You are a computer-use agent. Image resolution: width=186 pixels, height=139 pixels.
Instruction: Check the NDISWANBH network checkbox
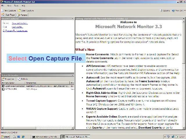point(3,89)
